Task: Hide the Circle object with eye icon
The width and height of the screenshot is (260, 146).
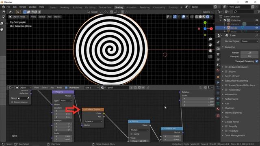Action: (257, 28)
